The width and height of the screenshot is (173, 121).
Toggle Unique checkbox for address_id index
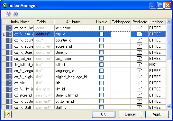pyautogui.click(x=101, y=46)
